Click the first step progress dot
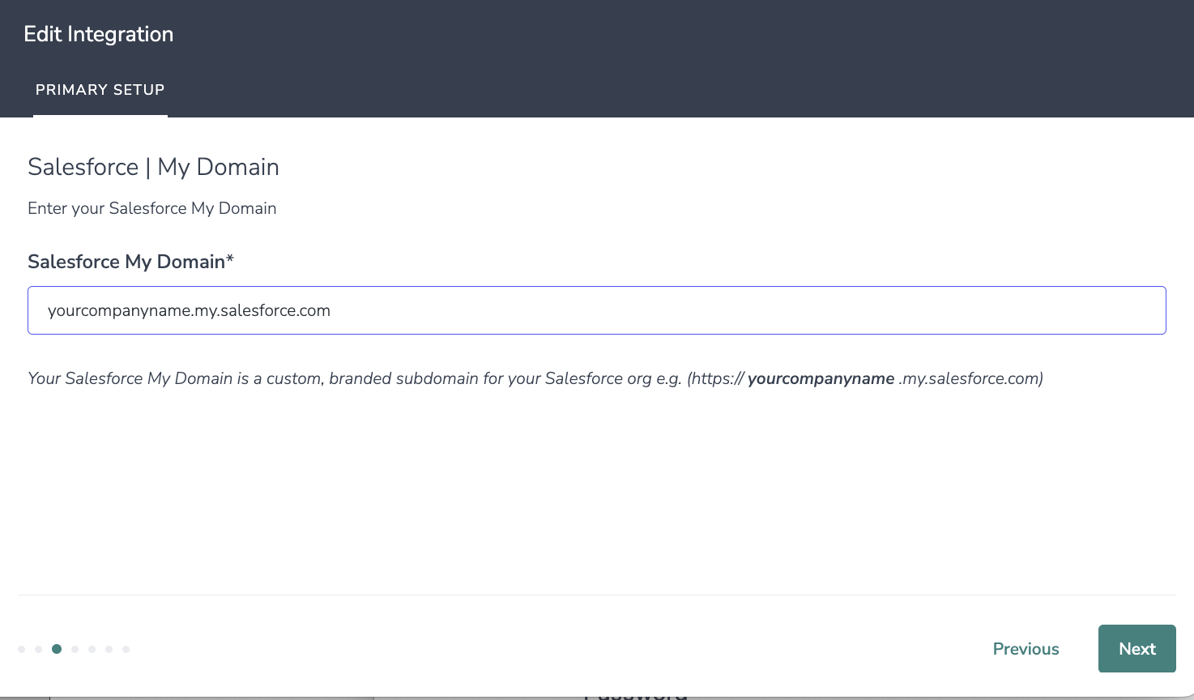Image resolution: width=1194 pixels, height=700 pixels. coord(22,649)
